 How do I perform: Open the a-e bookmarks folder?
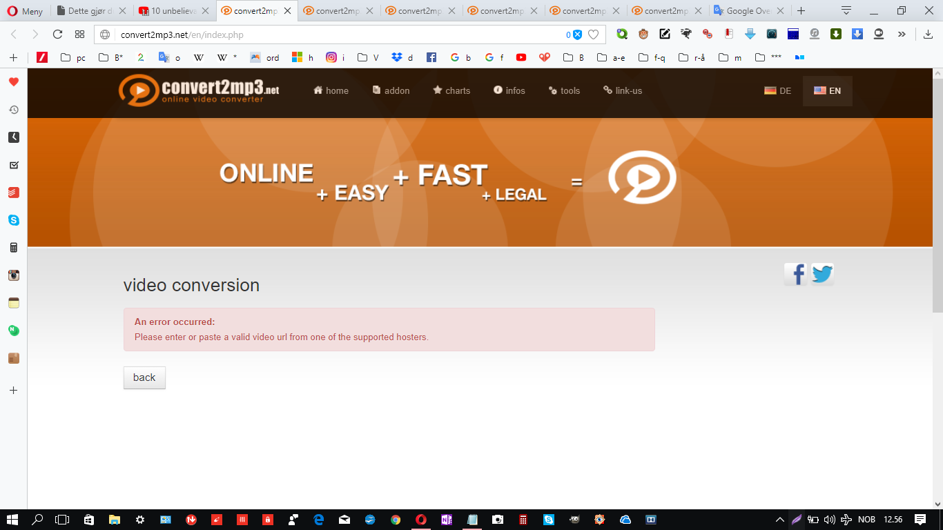click(612, 58)
